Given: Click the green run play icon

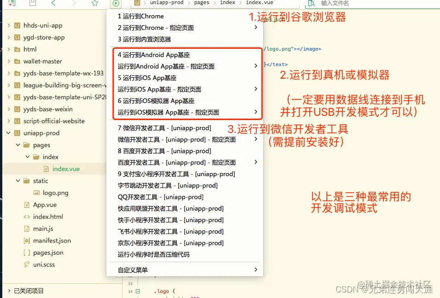Looking at the screenshot, I should point(116,3).
